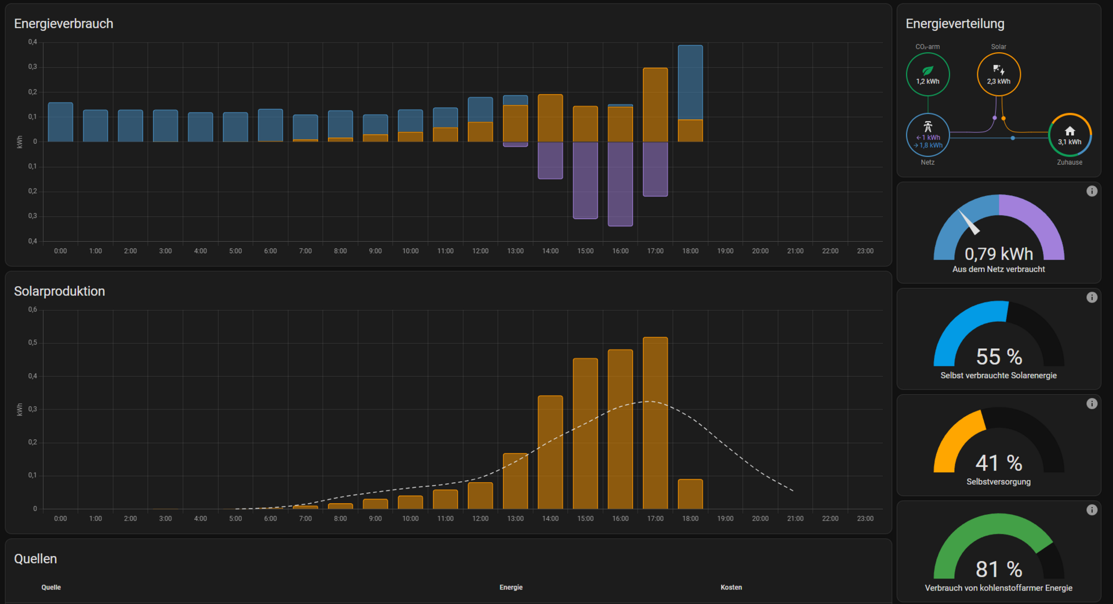
Task: Click the 'Aus dem Netz verbraucht' label
Action: (998, 269)
